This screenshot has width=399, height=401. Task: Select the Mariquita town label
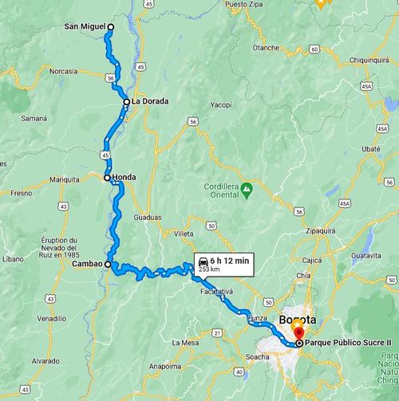click(65, 180)
